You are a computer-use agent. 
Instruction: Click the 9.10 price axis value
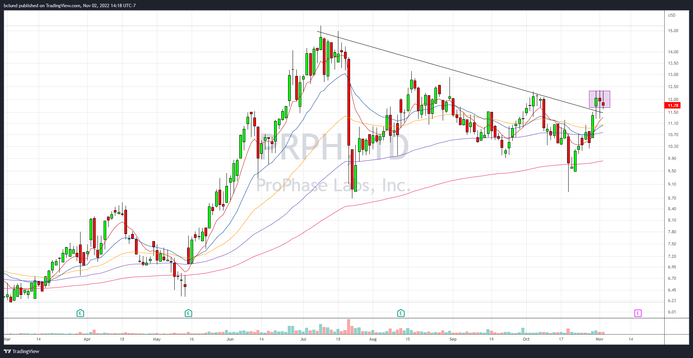coord(672,184)
